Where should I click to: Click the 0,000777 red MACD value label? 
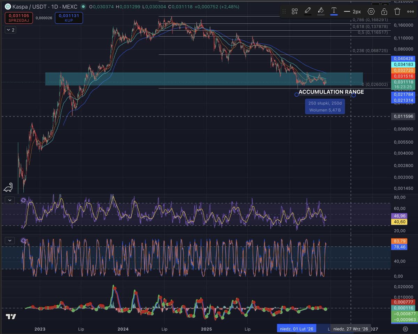[x=404, y=302]
